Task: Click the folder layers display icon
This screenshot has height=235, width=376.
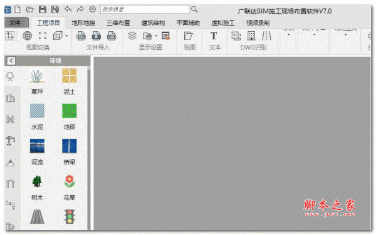Action: click(x=147, y=36)
